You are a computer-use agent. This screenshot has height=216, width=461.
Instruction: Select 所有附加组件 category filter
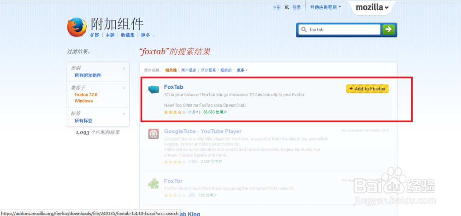(x=88, y=75)
